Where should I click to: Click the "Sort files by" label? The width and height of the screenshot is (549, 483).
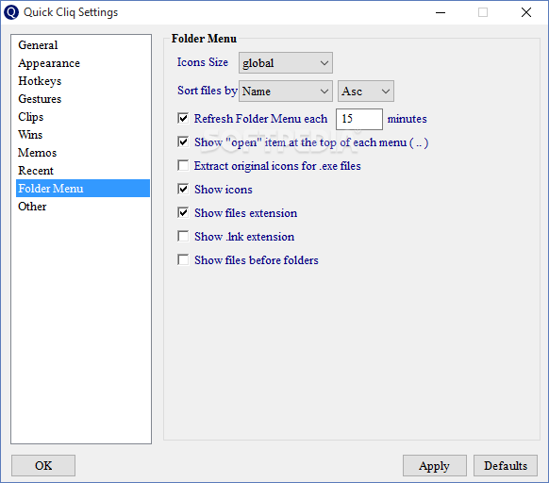click(x=208, y=91)
